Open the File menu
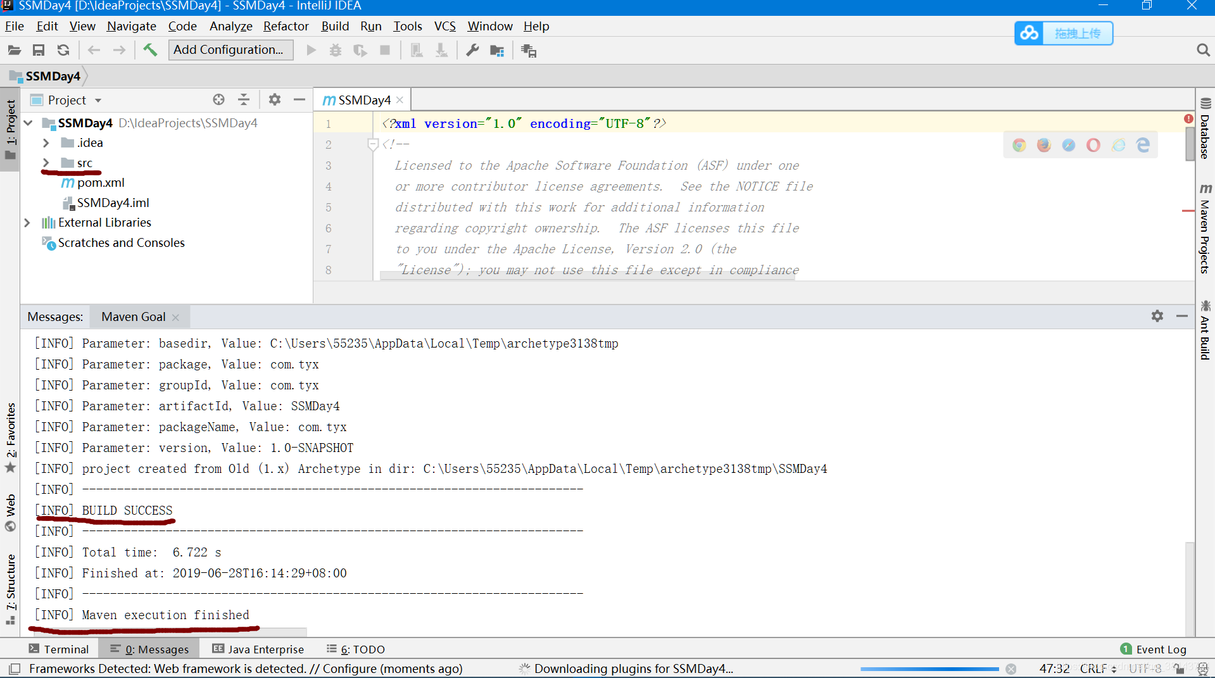 pyautogui.click(x=15, y=26)
